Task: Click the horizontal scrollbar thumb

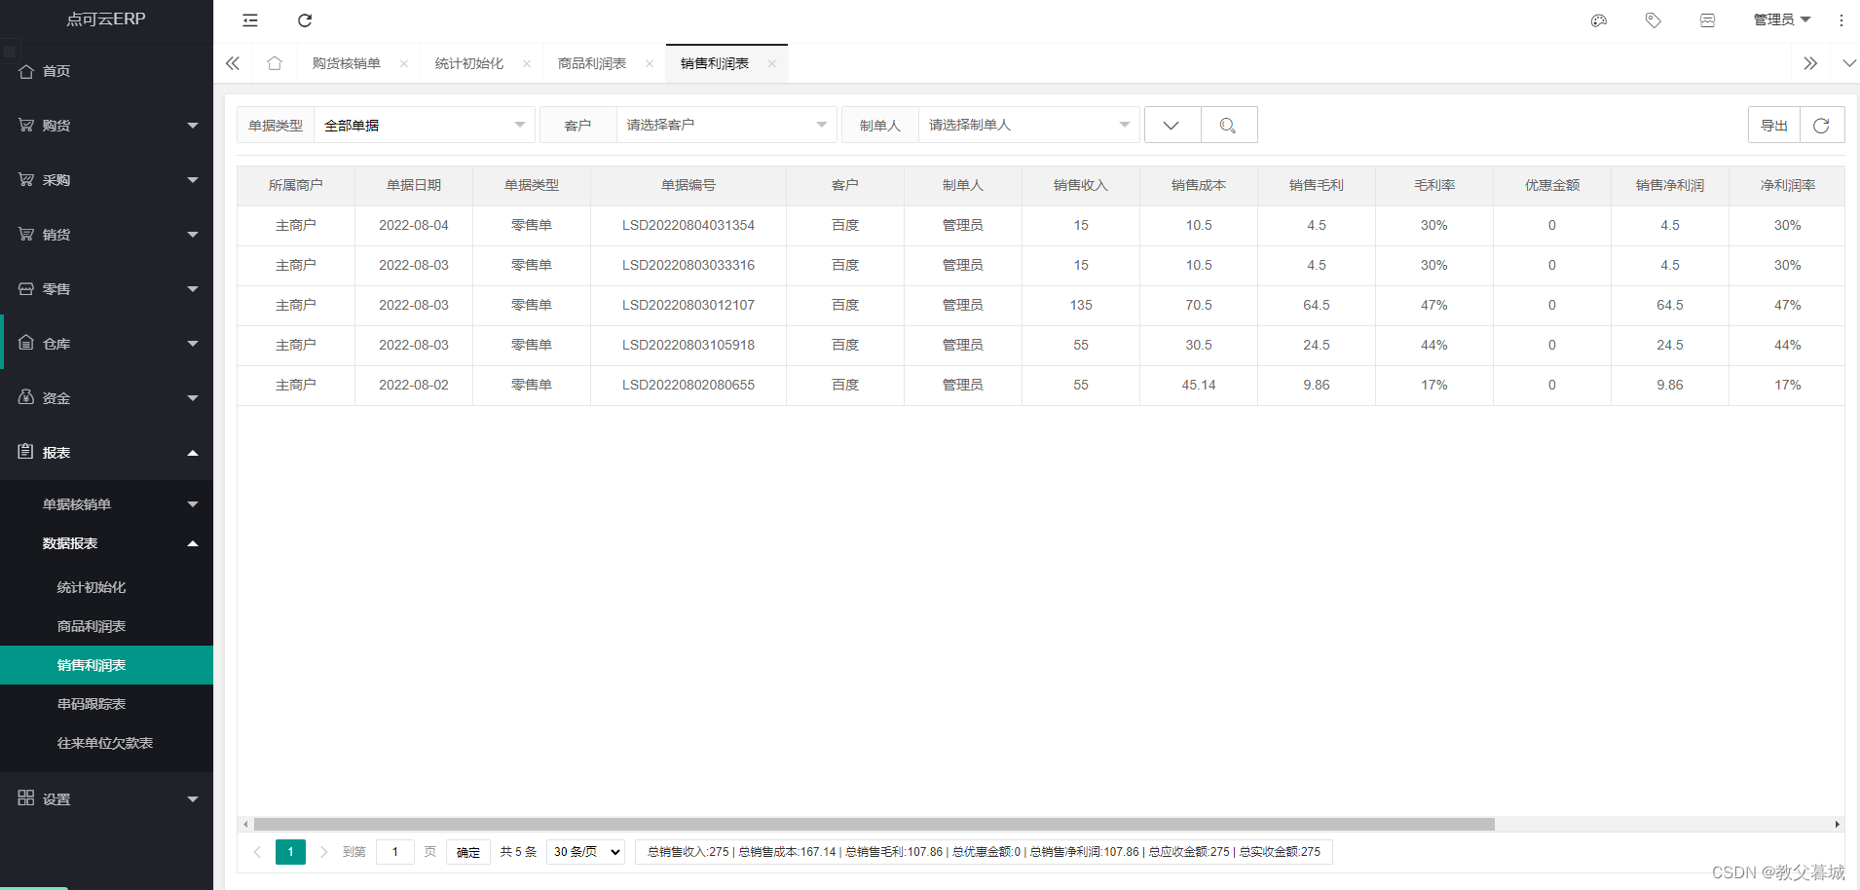Action: click(x=874, y=824)
